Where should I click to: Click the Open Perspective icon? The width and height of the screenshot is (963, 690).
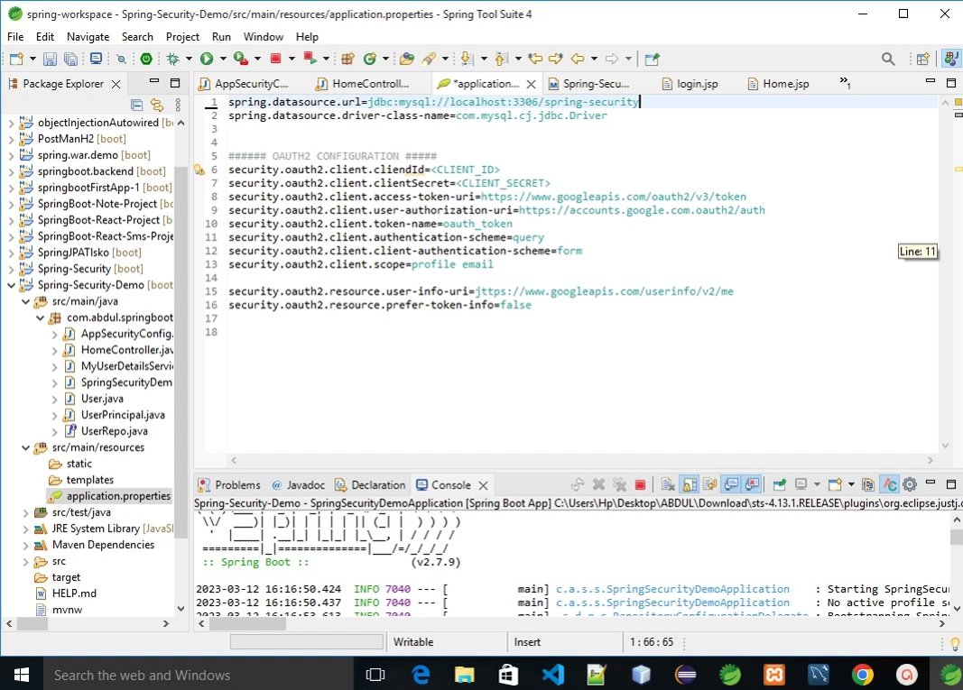pos(922,59)
